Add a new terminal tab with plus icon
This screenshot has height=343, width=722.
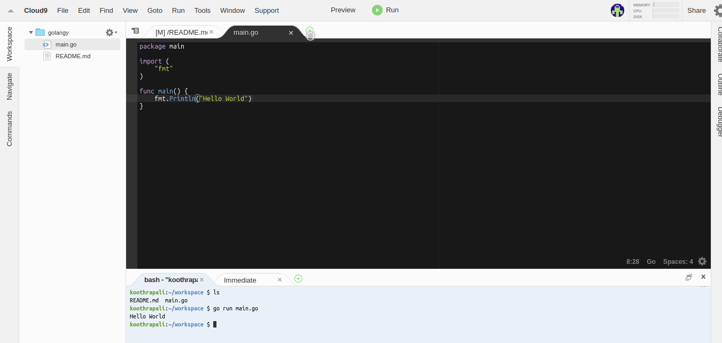tap(298, 278)
